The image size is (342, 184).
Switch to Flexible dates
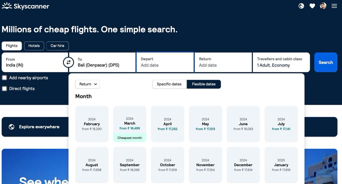click(x=204, y=84)
